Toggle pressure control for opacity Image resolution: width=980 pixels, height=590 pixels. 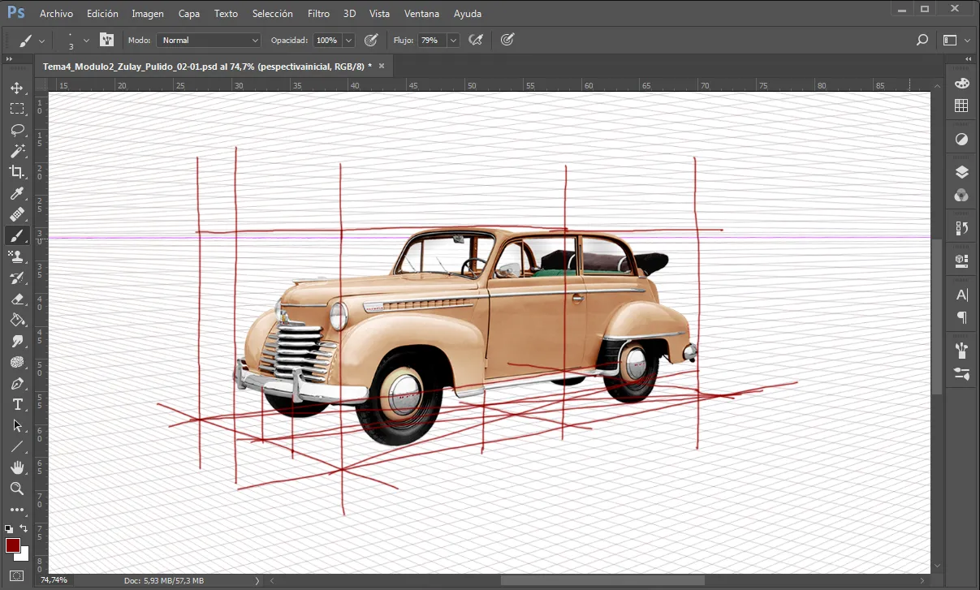pyautogui.click(x=371, y=40)
